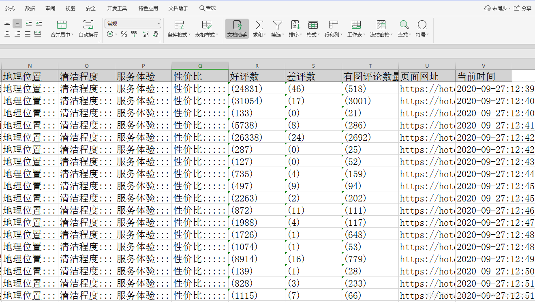This screenshot has width=535, height=302.
Task: Click the decrease decimal places icon
Action: [156, 34]
